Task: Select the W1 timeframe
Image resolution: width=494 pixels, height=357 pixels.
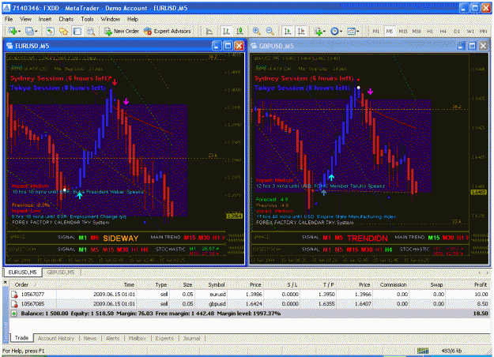Action: (x=470, y=32)
